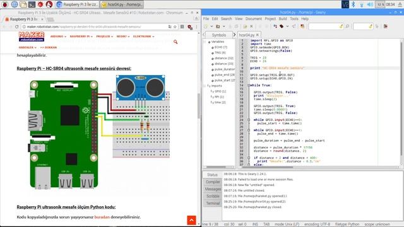Click the MAKER robotistan.com logo
The height and width of the screenshot is (227, 404).
[32, 37]
